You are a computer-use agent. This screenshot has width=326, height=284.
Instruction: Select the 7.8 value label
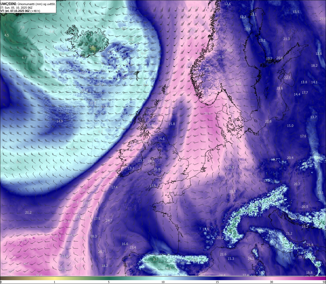click(22, 27)
